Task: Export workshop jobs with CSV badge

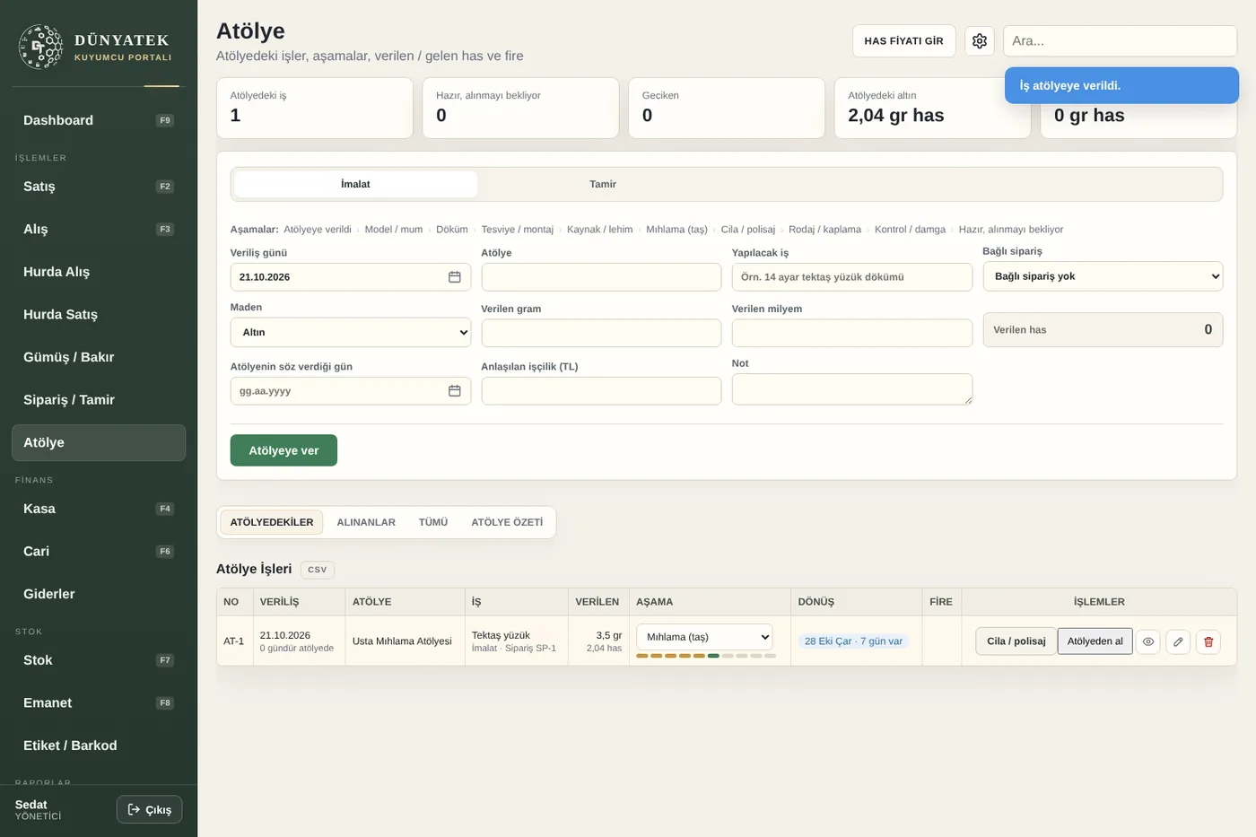Action: (318, 570)
